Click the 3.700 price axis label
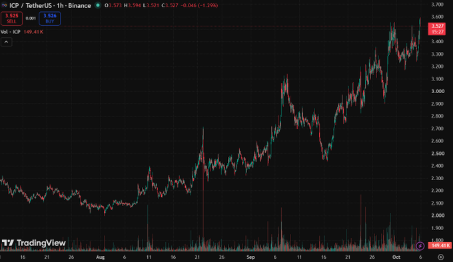Image resolution: width=453 pixels, height=262 pixels. tap(438, 5)
